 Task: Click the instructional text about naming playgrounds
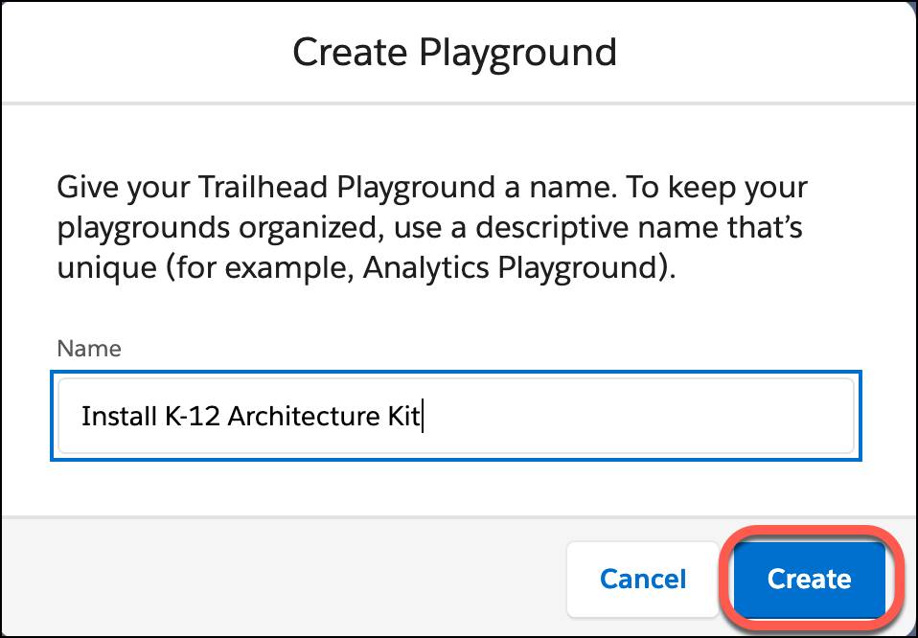click(431, 226)
